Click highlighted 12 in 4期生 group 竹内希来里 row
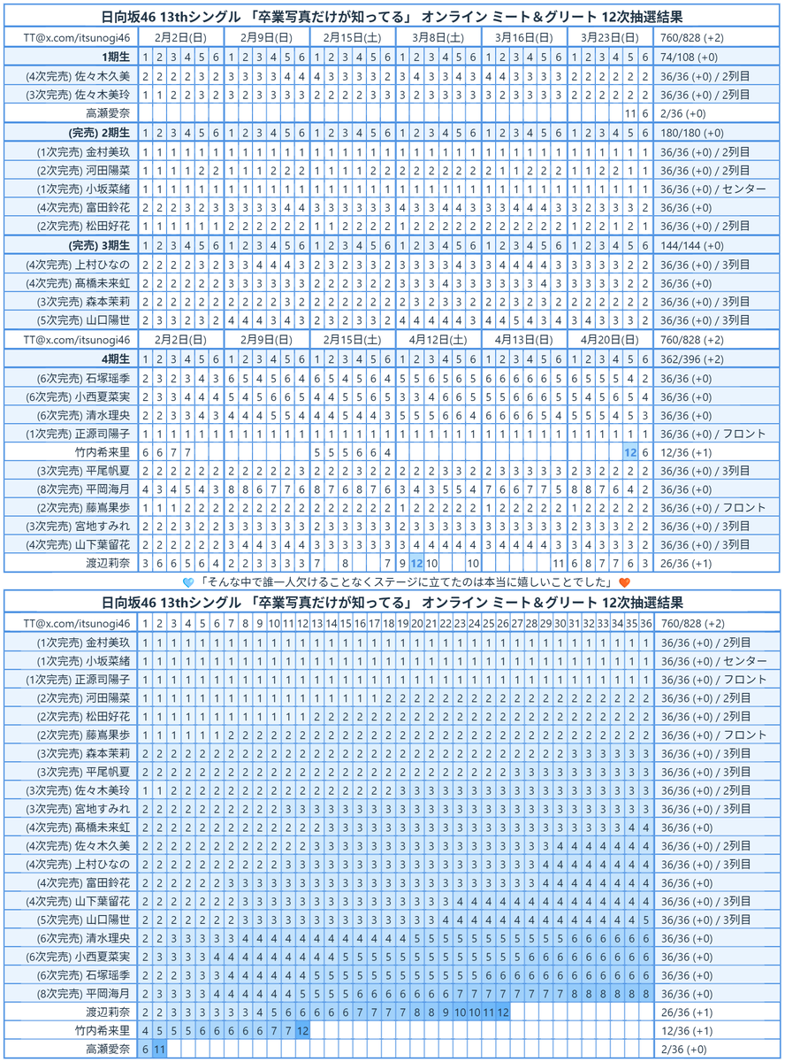This screenshot has width=785, height=1062. coord(631,452)
